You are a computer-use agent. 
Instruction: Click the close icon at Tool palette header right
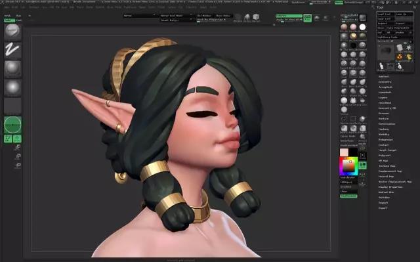point(415,7)
